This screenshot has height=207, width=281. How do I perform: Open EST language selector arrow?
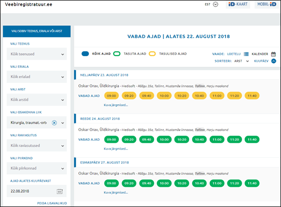pos(215,5)
